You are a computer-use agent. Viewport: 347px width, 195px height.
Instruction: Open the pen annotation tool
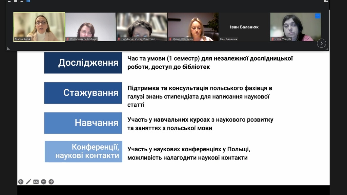[x=28, y=182]
